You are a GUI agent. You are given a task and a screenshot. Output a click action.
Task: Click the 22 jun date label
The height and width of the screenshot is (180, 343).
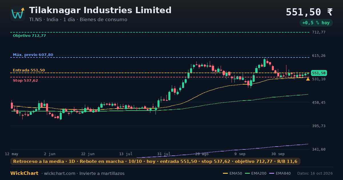[88, 154]
